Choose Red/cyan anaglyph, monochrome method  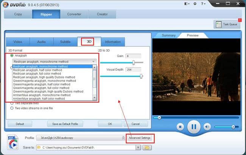pos(53,66)
